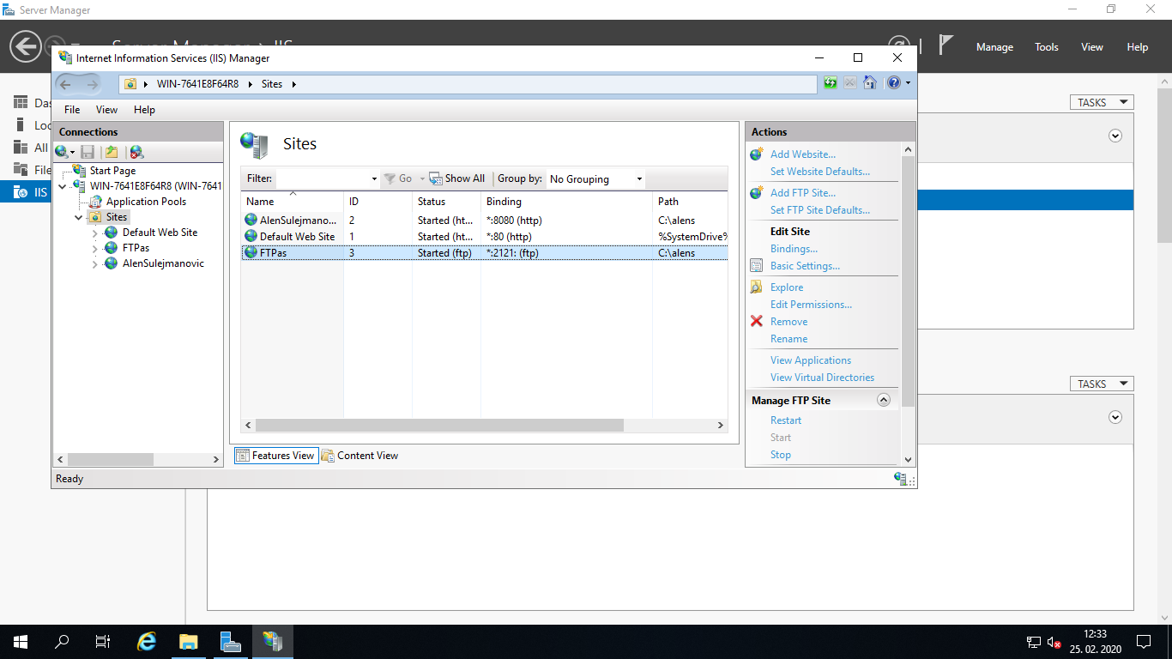Click the red X Remove icon
Screen dimensions: 1172x659
756,322
